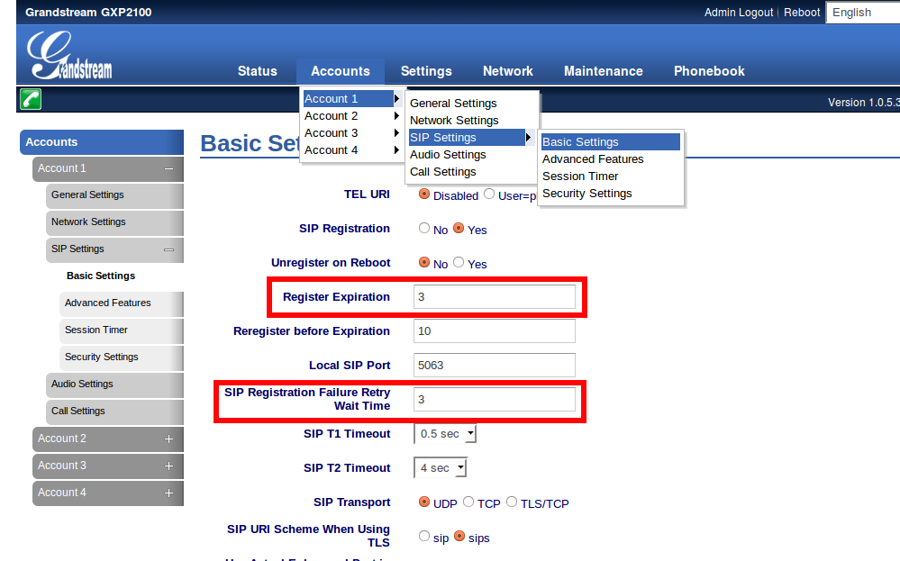
Task: Click the Admin Logout link
Action: 739,13
